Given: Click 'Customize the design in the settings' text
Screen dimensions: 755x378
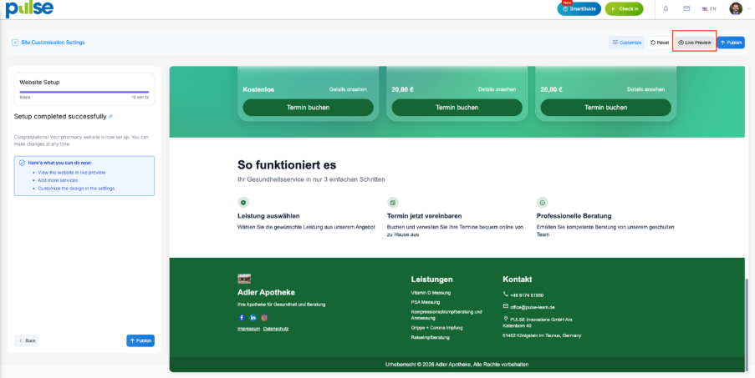Looking at the screenshot, I should [x=76, y=189].
